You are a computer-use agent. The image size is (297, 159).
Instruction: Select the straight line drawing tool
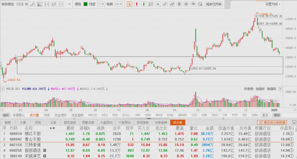coord(32,4)
